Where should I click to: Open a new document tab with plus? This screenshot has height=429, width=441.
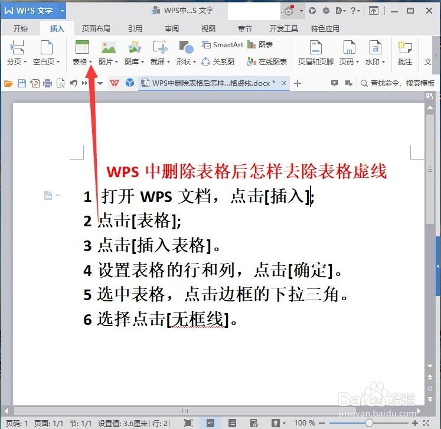click(x=298, y=83)
